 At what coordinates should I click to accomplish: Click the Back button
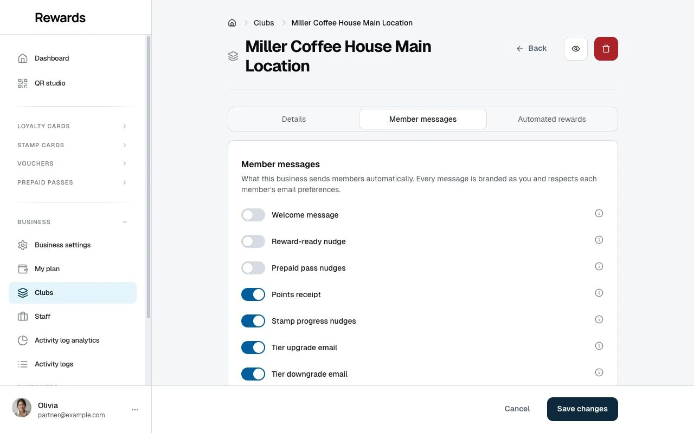pos(531,49)
